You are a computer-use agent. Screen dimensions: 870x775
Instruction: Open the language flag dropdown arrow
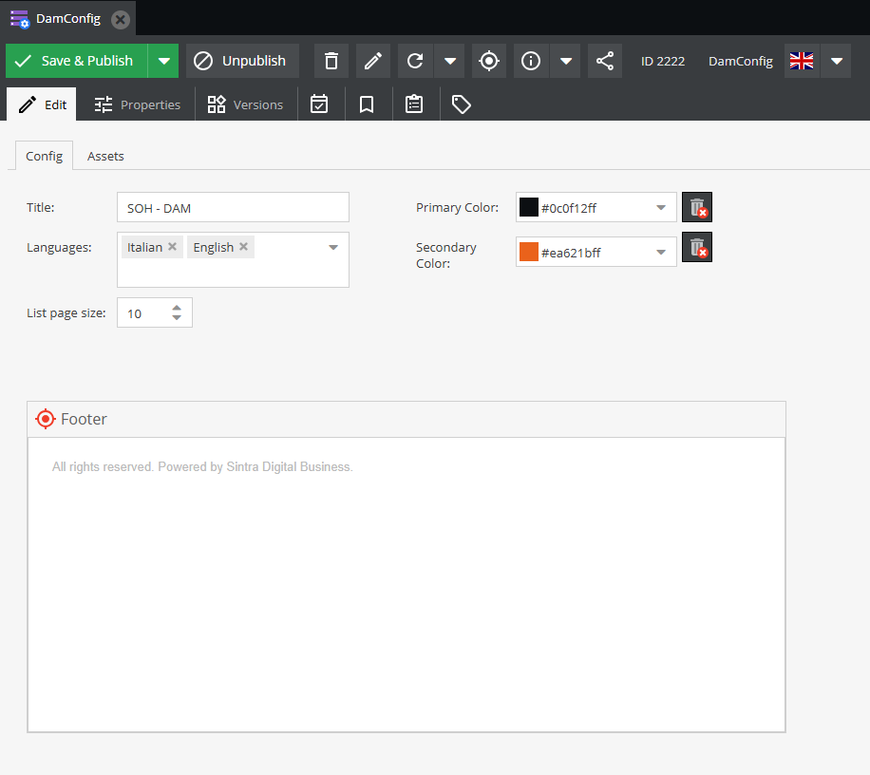click(x=836, y=61)
